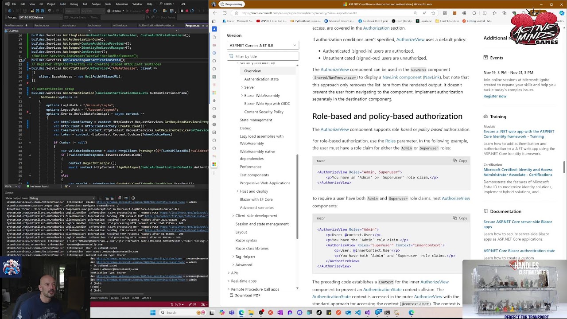Expand the Real-time apps node
This screenshot has width=567, height=319.
pos(229,281)
